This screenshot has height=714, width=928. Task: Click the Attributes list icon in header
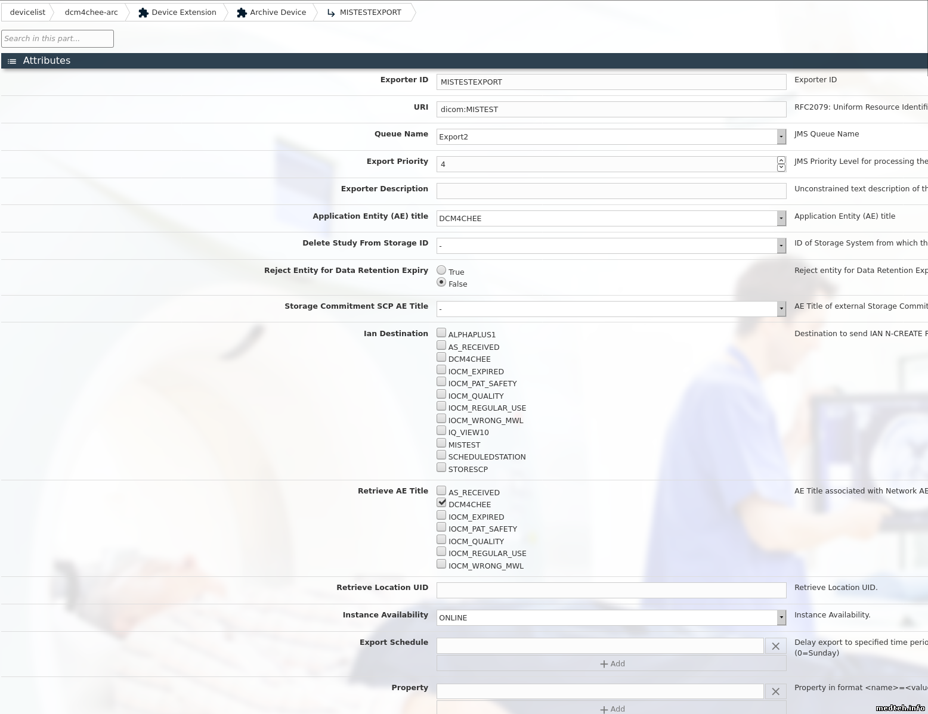12,61
